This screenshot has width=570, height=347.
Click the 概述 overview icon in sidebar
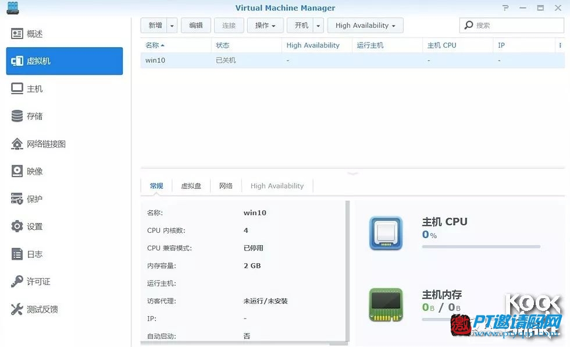click(x=17, y=34)
